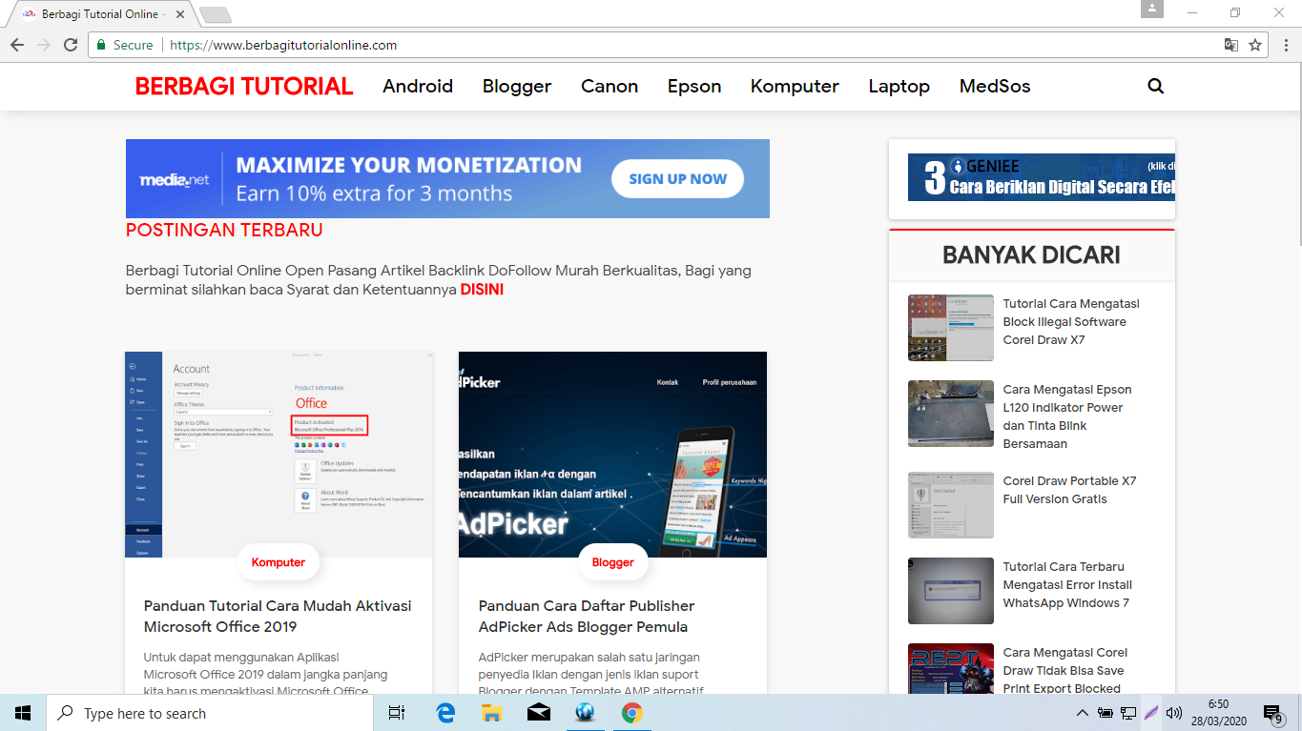Open the site search magnifier icon
Screen dimensions: 1302x731
click(x=1155, y=86)
